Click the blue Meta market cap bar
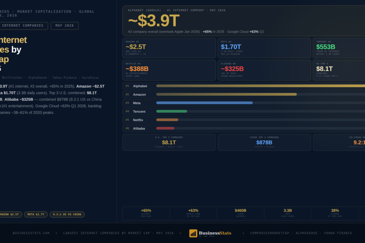Image resolution: width=365 pixels, height=243 pixels. (x=204, y=103)
